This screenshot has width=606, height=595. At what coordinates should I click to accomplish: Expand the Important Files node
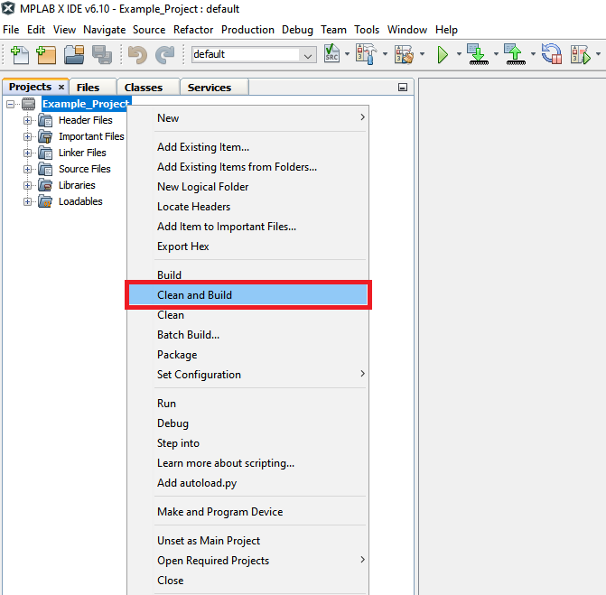[27, 136]
